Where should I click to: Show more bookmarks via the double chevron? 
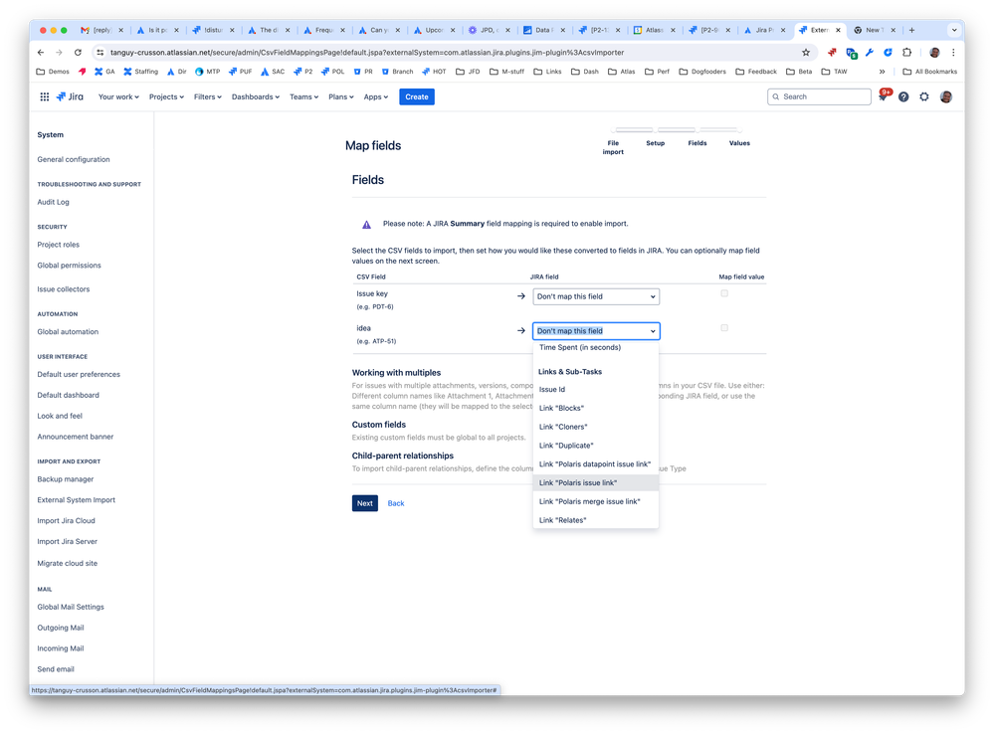[882, 72]
